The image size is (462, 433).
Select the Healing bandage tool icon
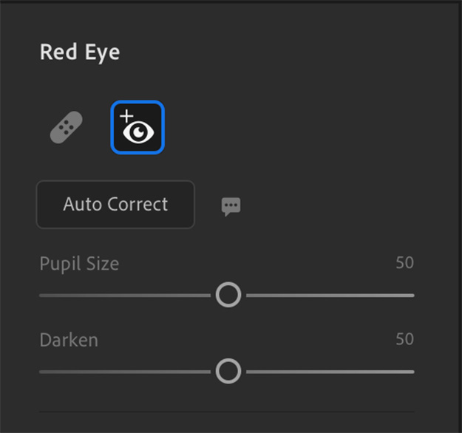pyautogui.click(x=67, y=127)
